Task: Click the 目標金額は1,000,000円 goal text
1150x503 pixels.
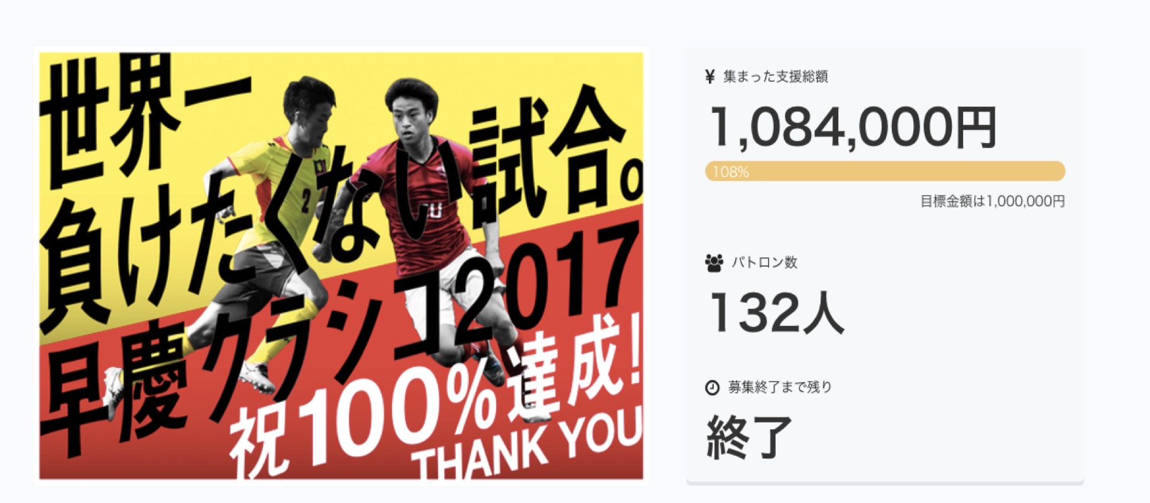Action: point(992,202)
